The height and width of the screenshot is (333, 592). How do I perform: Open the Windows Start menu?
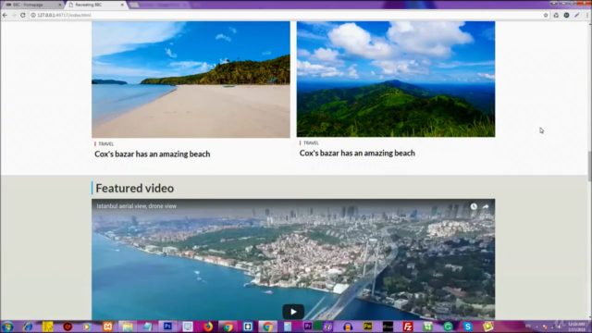point(7,327)
